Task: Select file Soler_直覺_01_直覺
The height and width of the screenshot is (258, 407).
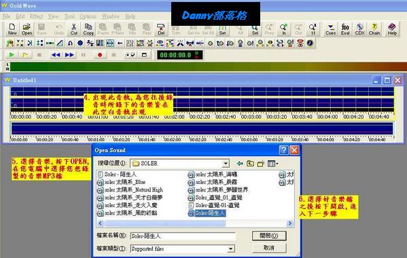Action: pyautogui.click(x=215, y=198)
